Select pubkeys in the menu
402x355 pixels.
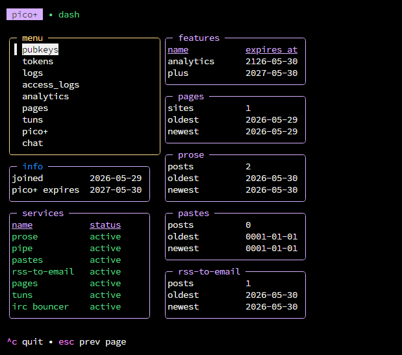tap(40, 49)
